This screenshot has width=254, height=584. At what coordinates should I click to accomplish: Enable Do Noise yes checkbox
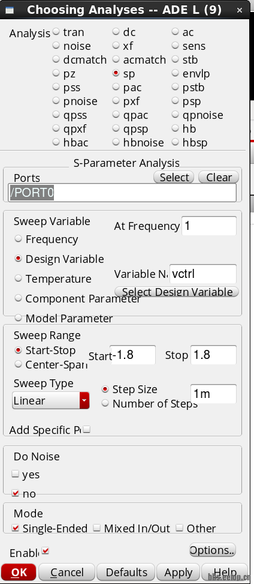(15, 474)
